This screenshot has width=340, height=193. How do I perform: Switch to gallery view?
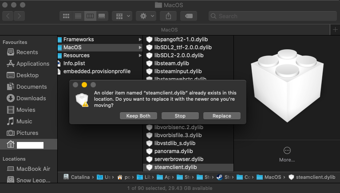click(x=102, y=16)
